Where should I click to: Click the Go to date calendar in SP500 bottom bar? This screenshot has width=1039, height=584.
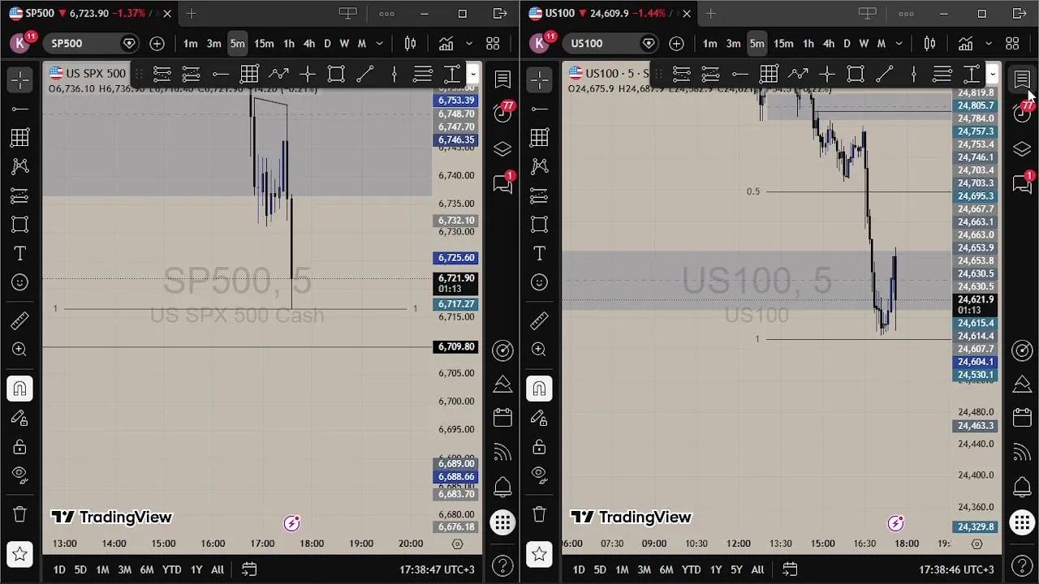coord(249,569)
